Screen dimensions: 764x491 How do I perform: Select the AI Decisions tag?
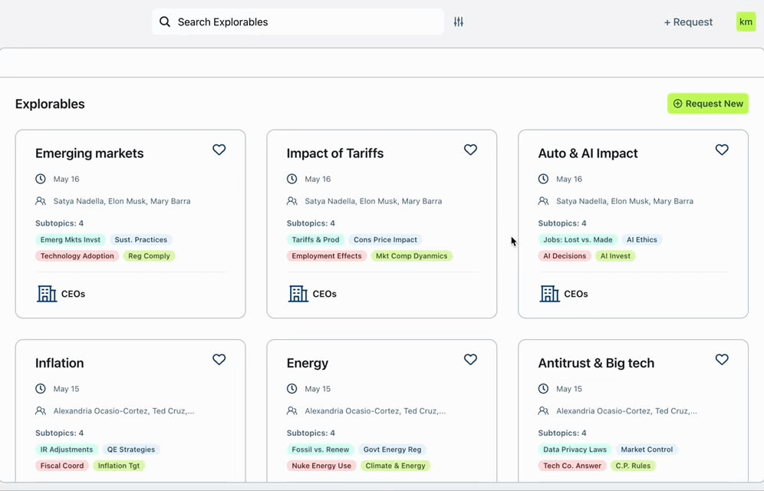(565, 255)
